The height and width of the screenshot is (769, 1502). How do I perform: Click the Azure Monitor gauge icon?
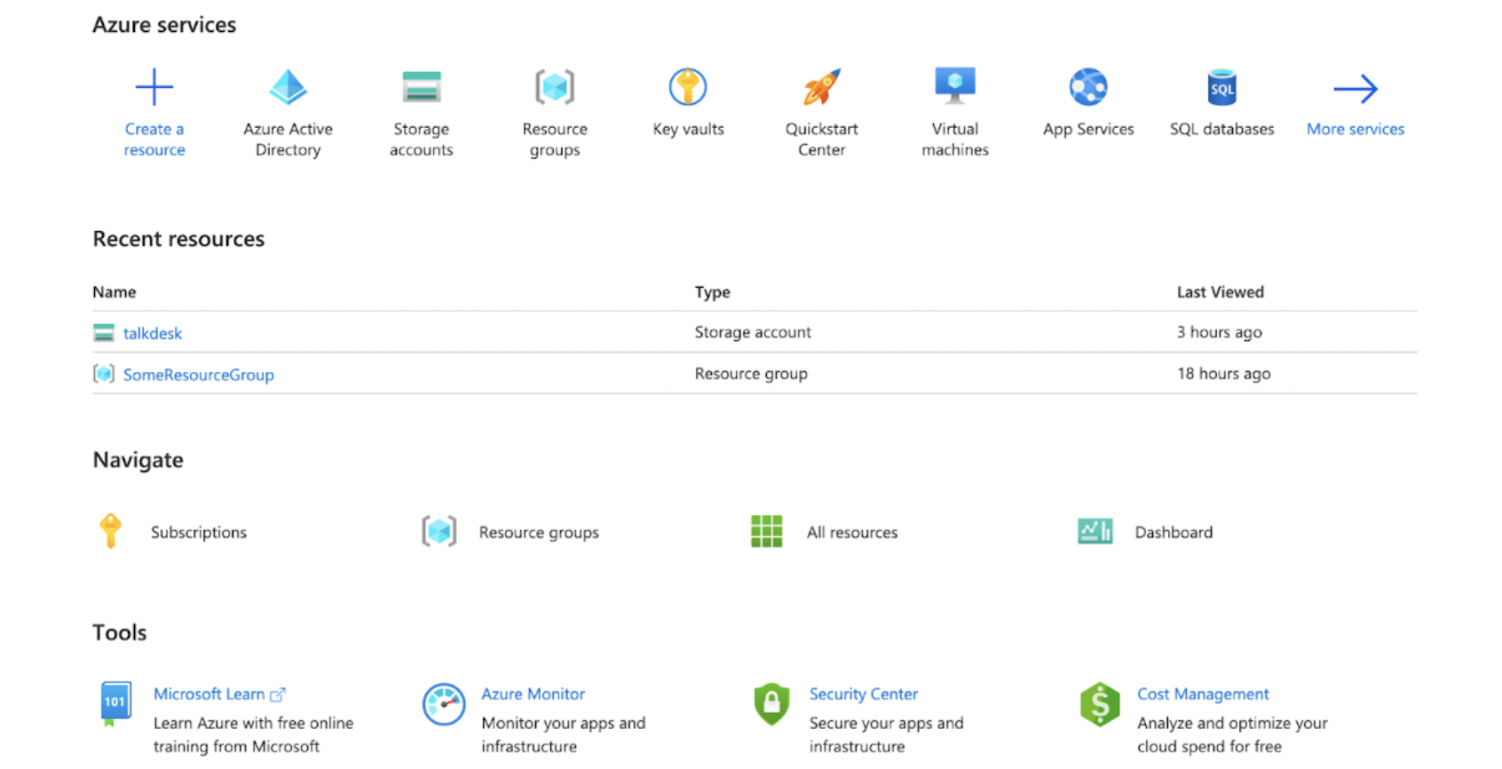(x=444, y=704)
